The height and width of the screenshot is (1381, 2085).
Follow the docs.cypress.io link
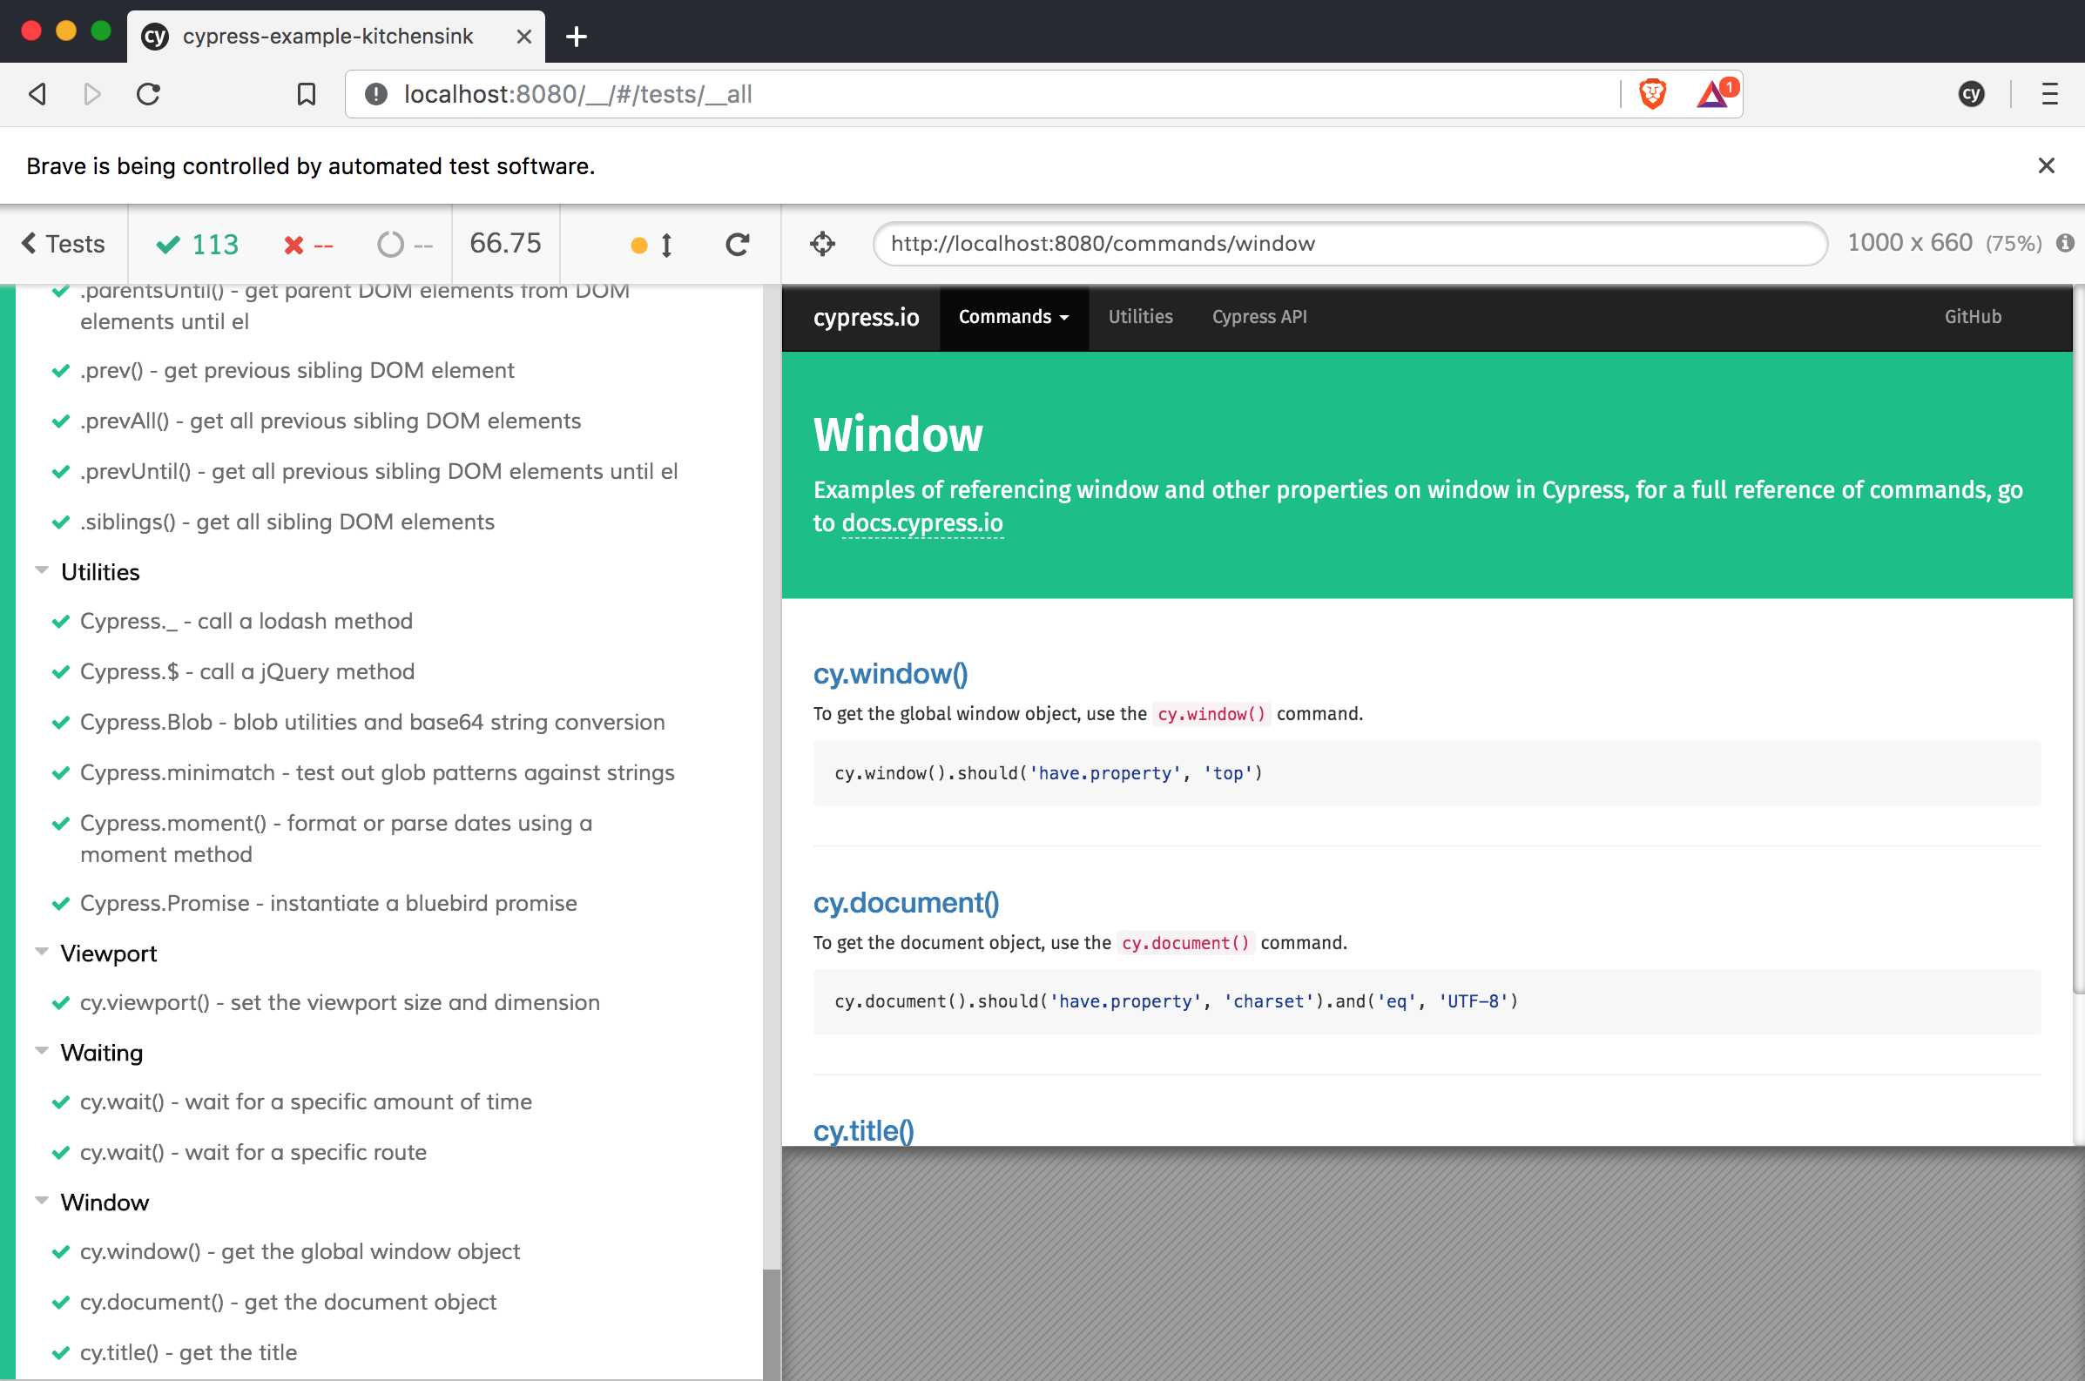tap(922, 523)
